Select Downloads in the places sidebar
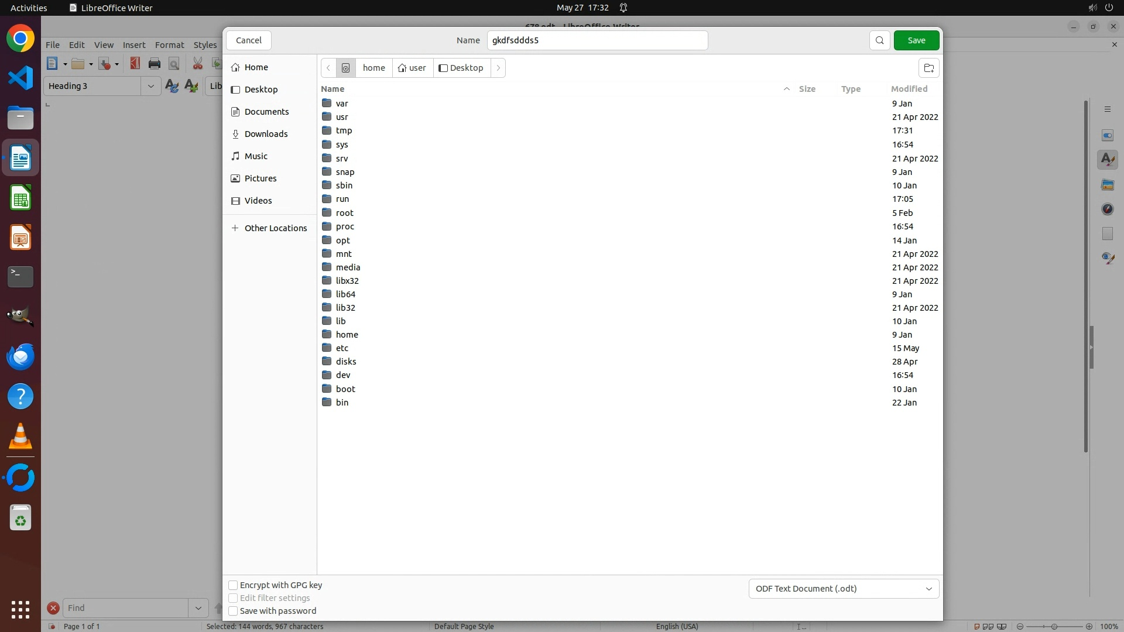 [266, 134]
